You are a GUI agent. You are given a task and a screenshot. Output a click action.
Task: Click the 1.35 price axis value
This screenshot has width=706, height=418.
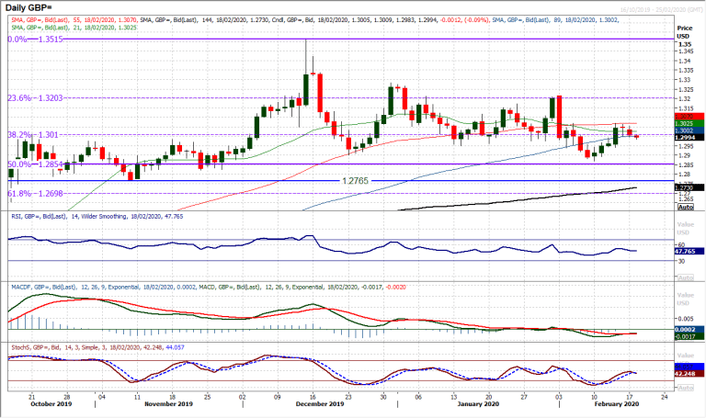tap(685, 44)
